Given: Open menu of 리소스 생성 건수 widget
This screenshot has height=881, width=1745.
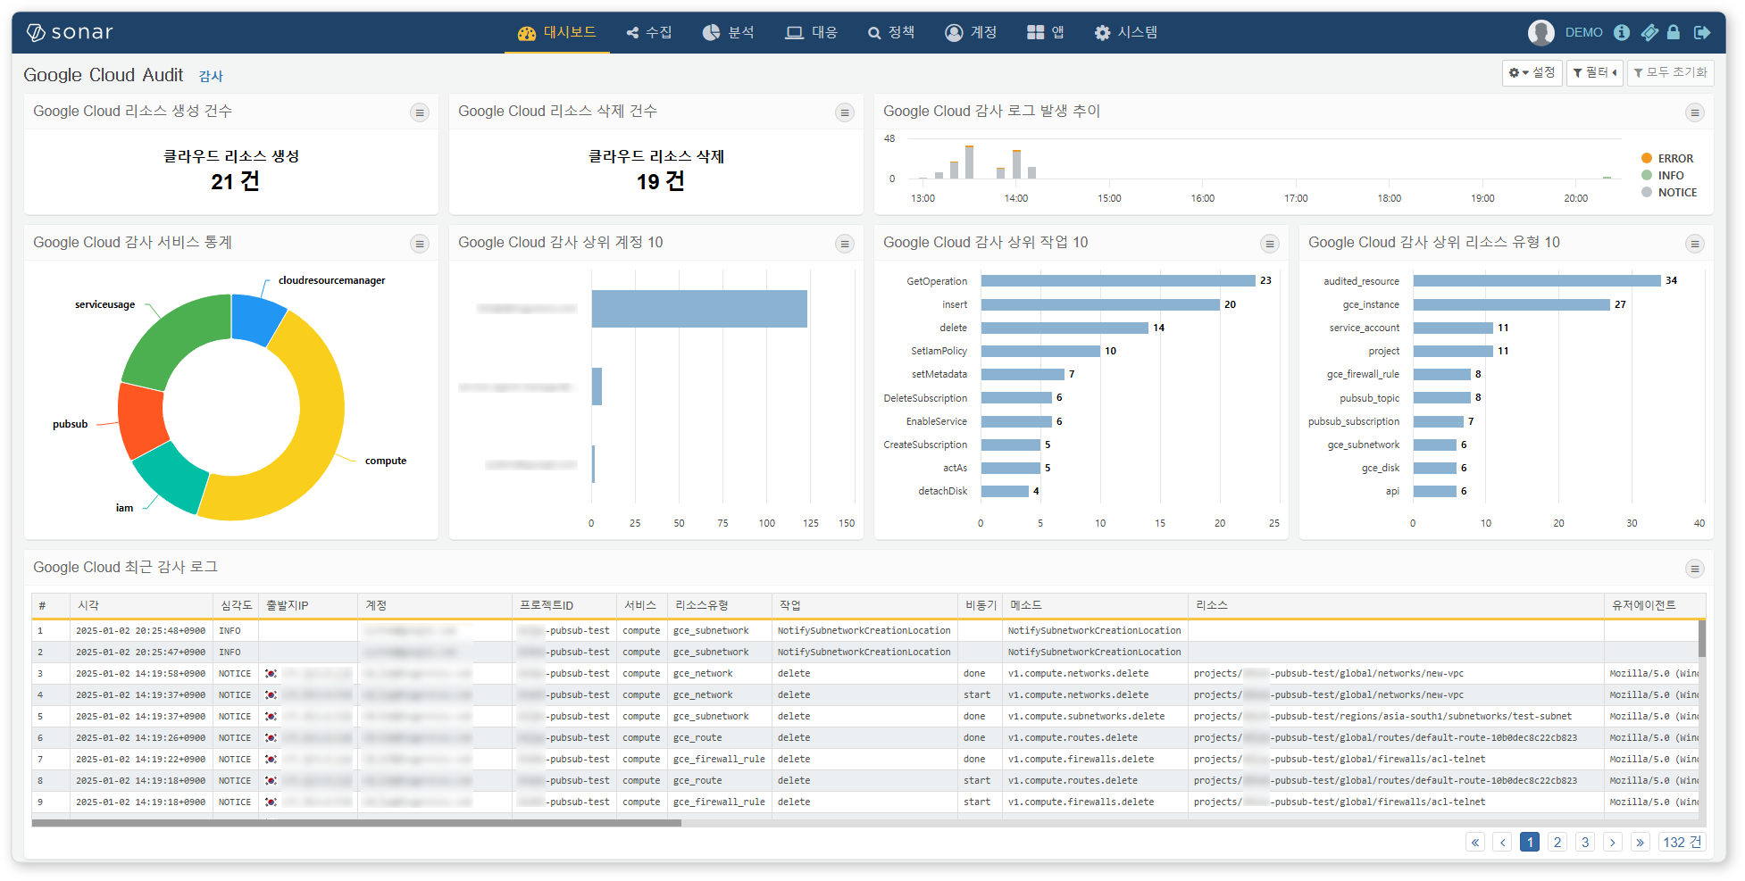Looking at the screenshot, I should [420, 112].
